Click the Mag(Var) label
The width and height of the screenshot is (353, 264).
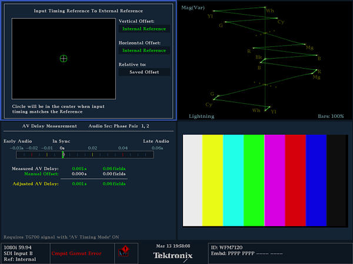[x=193, y=8]
